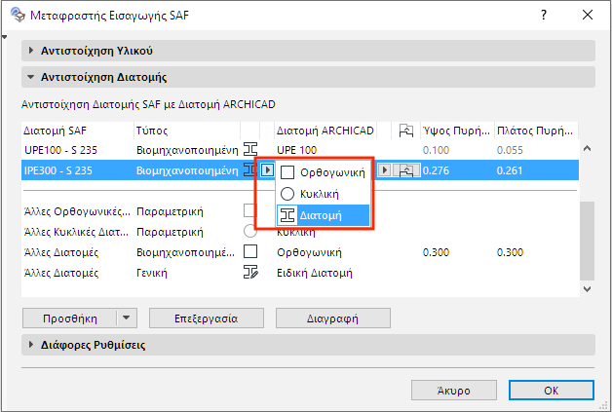
Task: Click core button in IPE300 row
Action: point(407,170)
